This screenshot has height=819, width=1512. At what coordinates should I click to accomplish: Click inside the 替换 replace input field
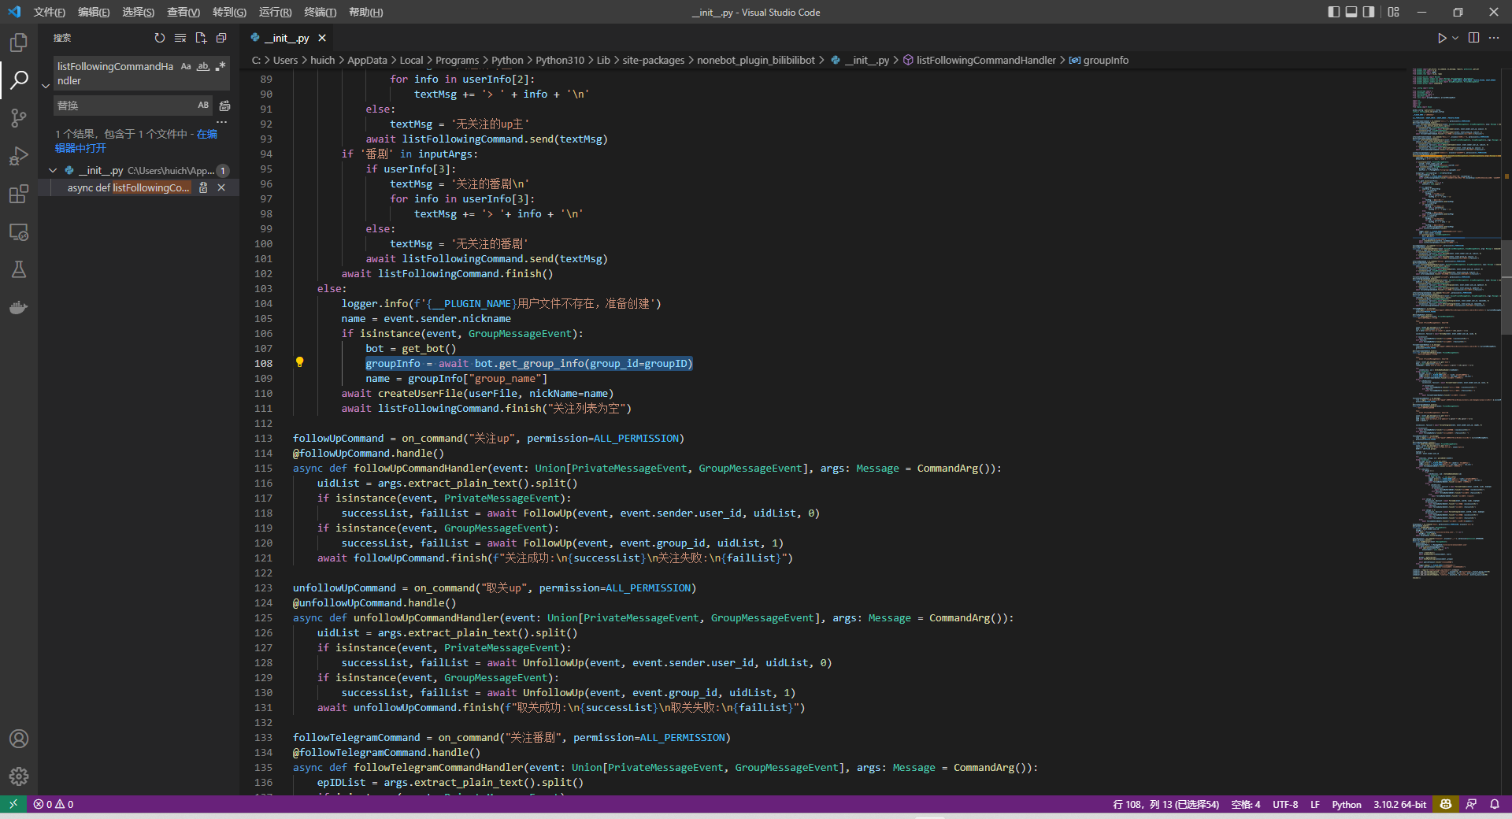click(x=126, y=105)
